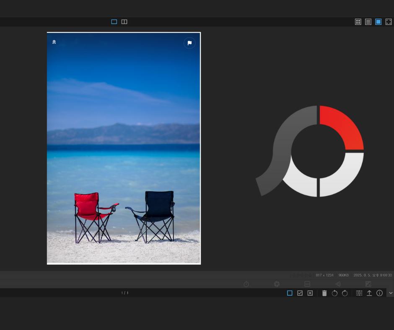The height and width of the screenshot is (330, 394).
Task: Delete the photo with the trash icon
Action: [x=324, y=293]
